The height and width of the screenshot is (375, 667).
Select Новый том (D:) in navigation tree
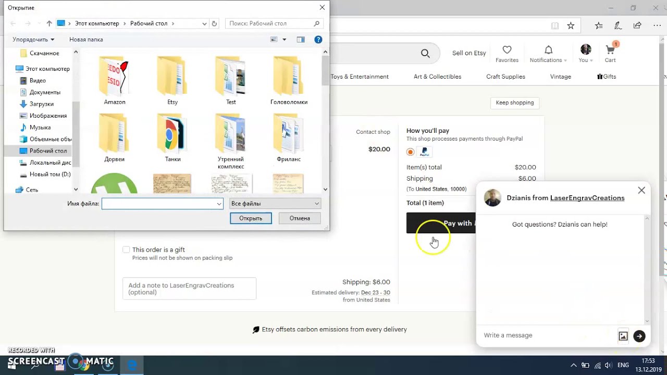pyautogui.click(x=50, y=174)
